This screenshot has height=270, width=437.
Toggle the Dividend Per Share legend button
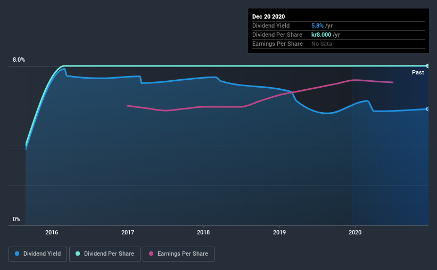[x=105, y=254]
